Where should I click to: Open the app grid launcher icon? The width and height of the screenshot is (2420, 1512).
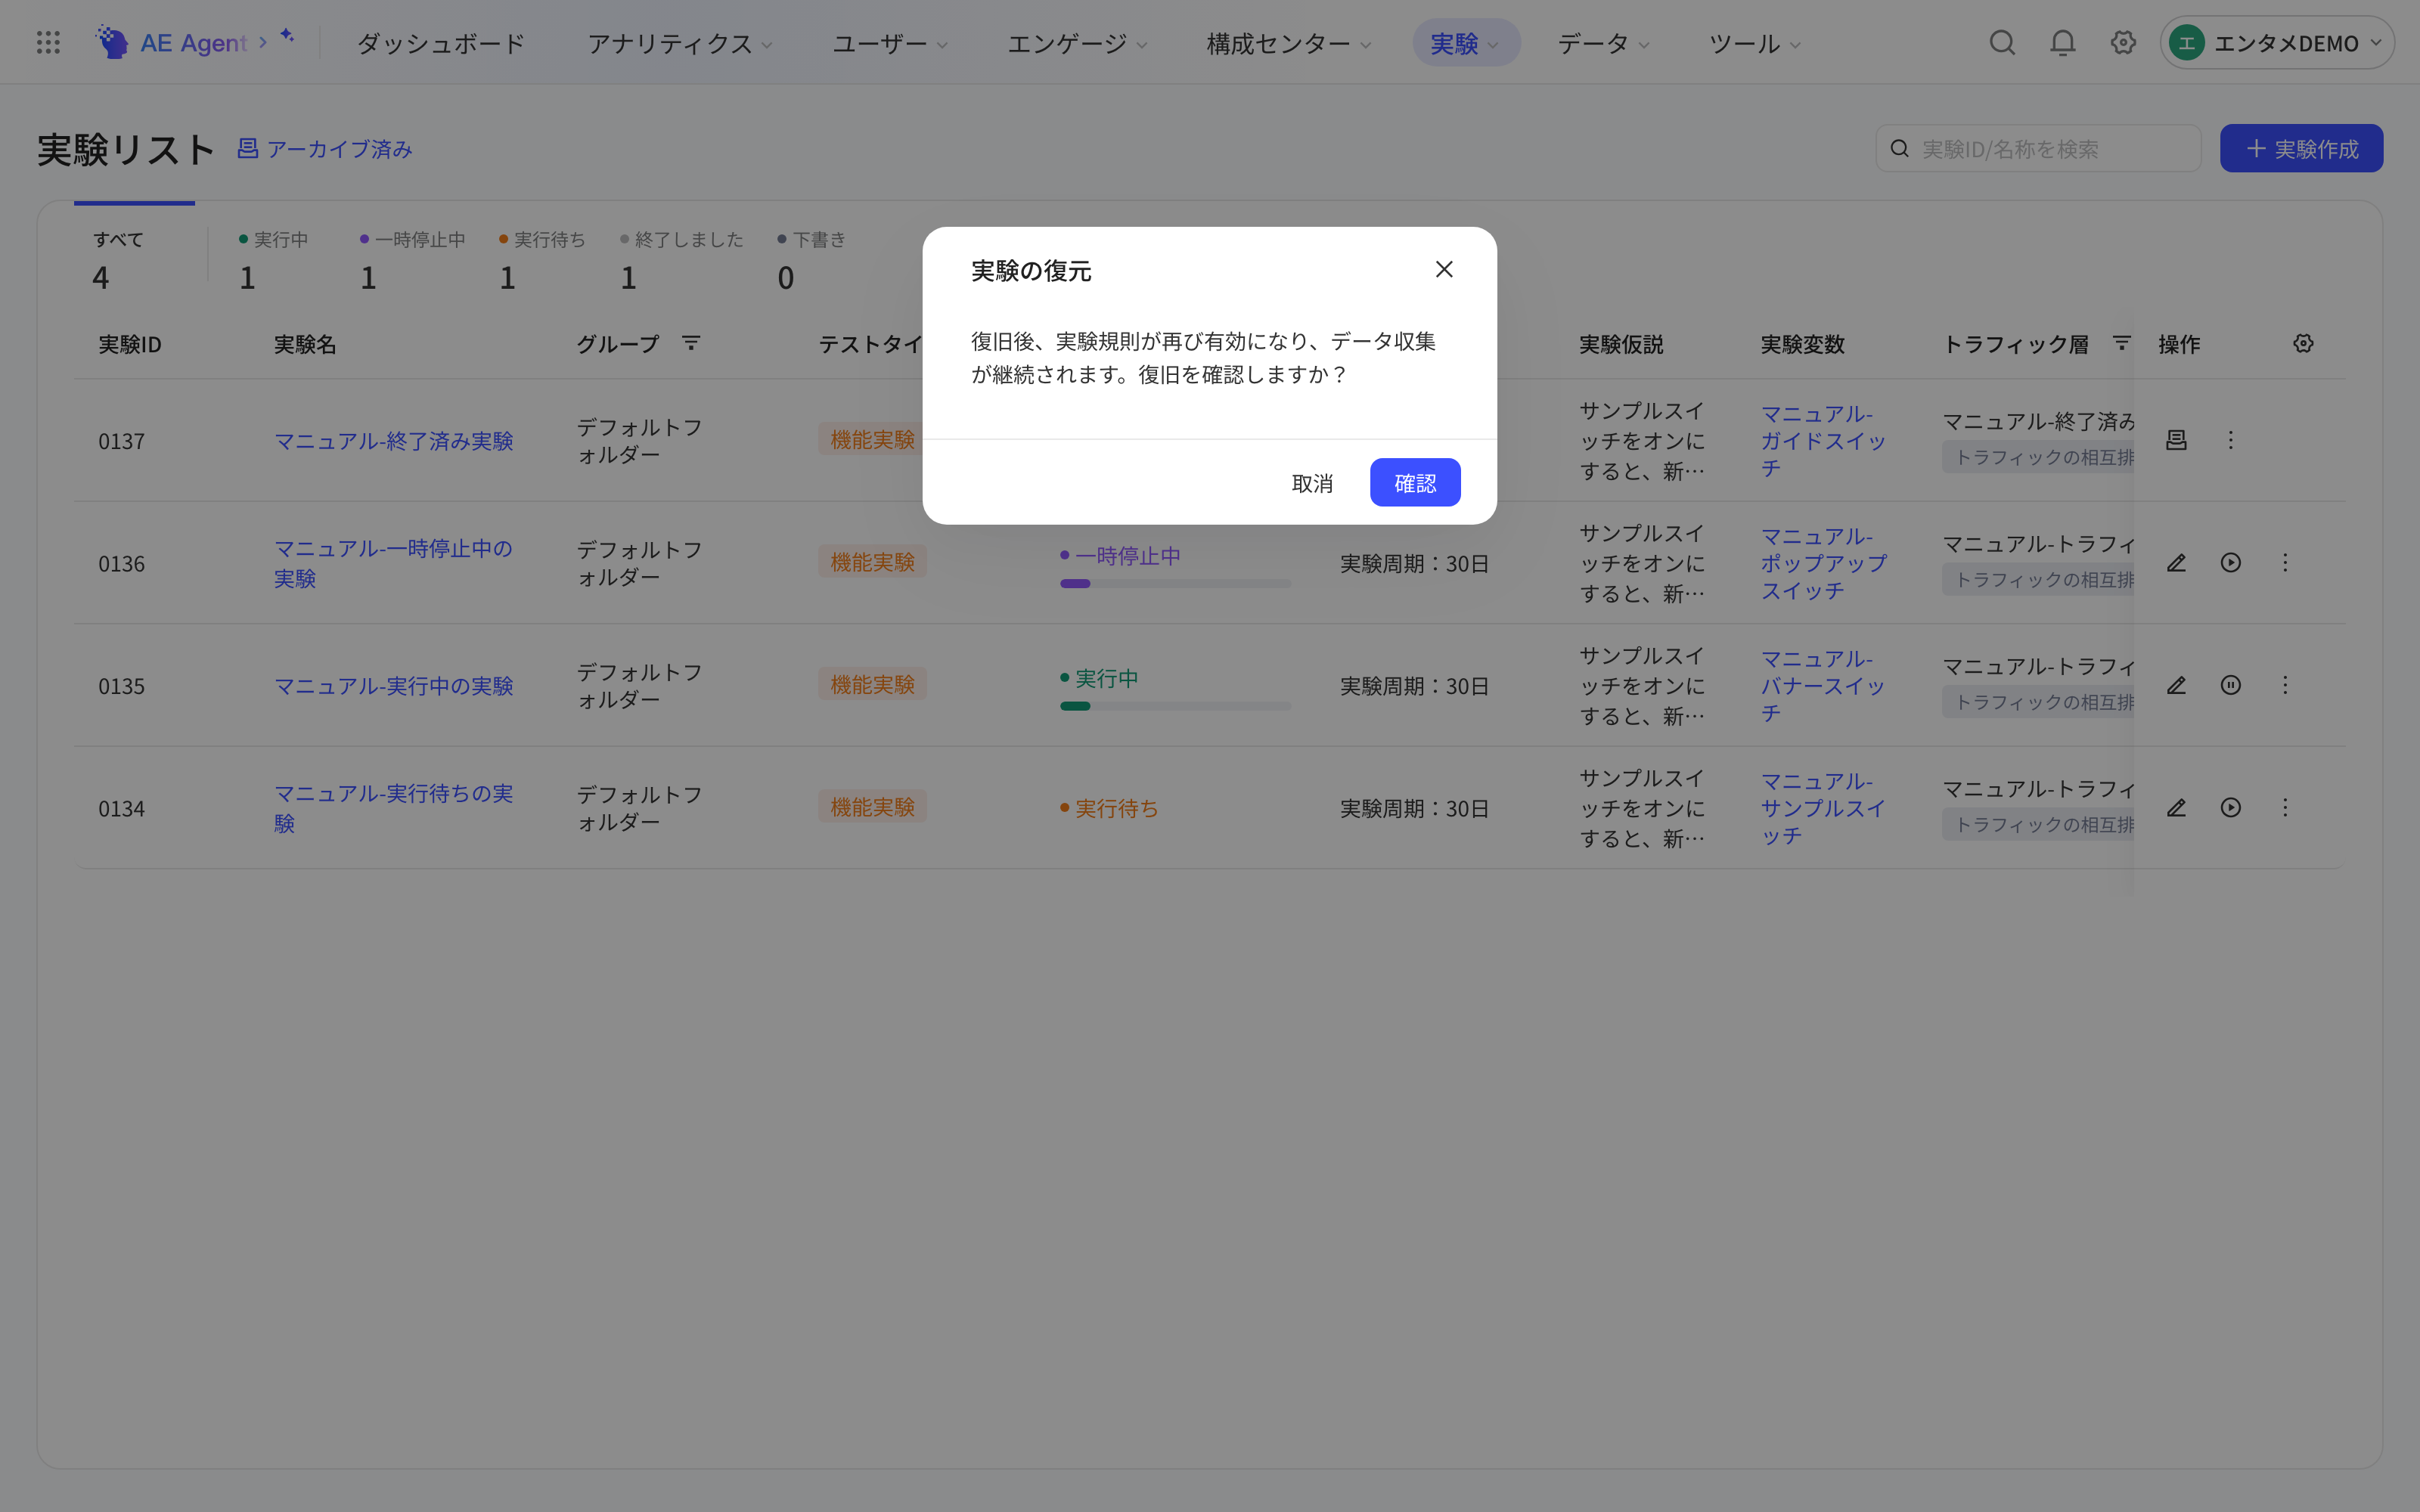click(48, 42)
